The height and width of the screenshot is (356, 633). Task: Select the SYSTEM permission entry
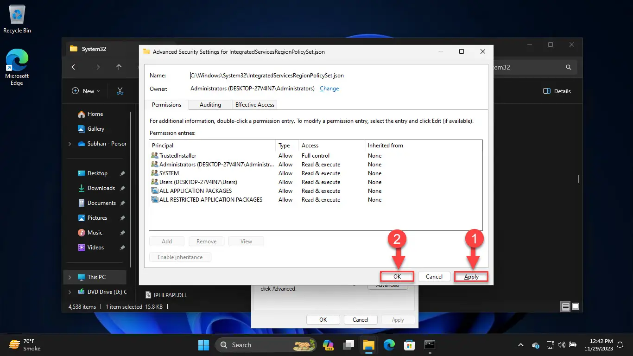coord(316,173)
